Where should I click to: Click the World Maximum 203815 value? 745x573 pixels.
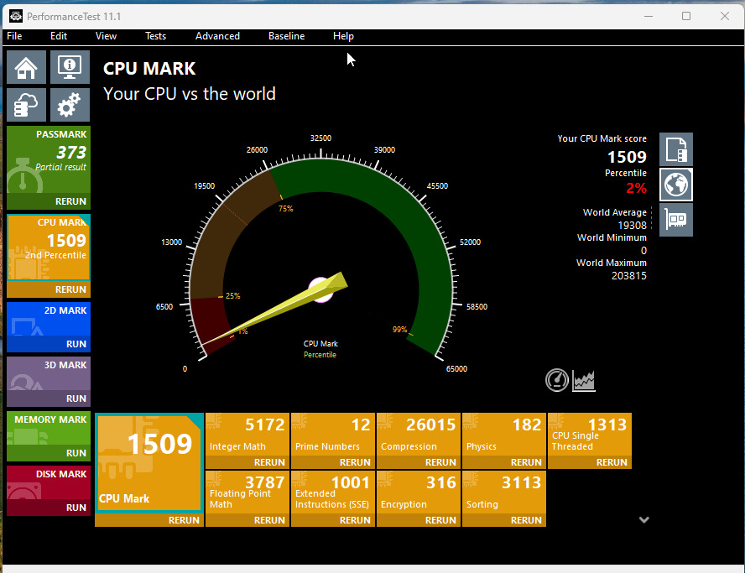tap(628, 275)
